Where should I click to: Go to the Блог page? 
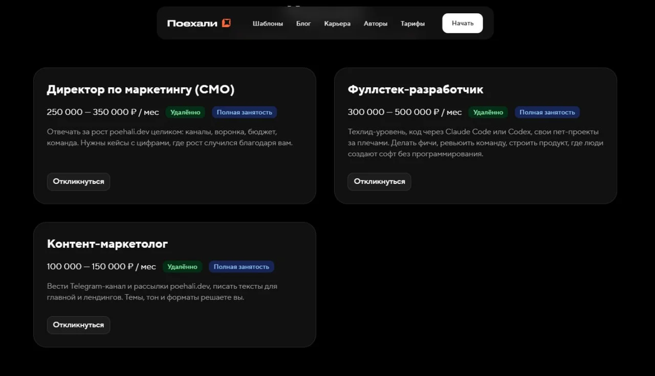tap(303, 24)
